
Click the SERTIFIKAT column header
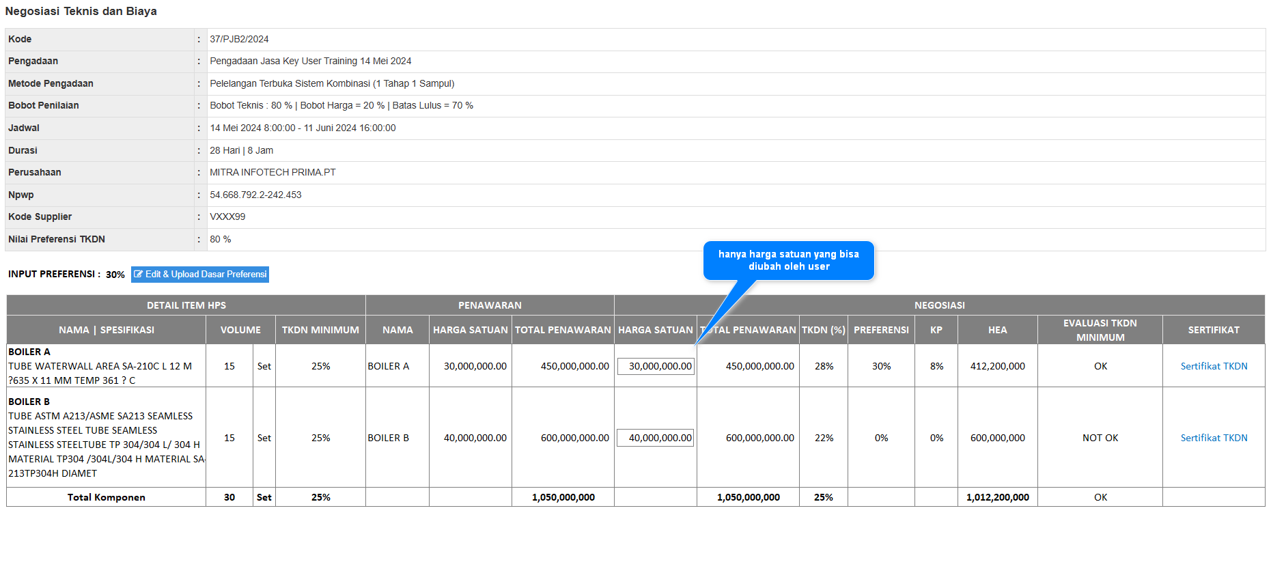(1214, 330)
